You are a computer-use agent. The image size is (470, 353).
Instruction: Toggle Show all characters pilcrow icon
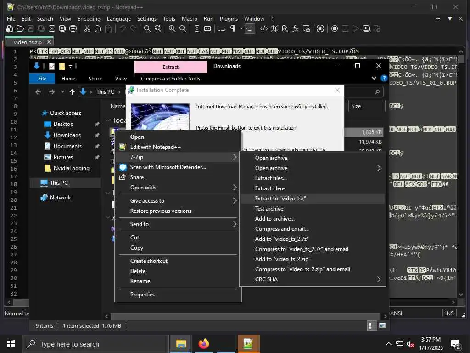coord(233,29)
